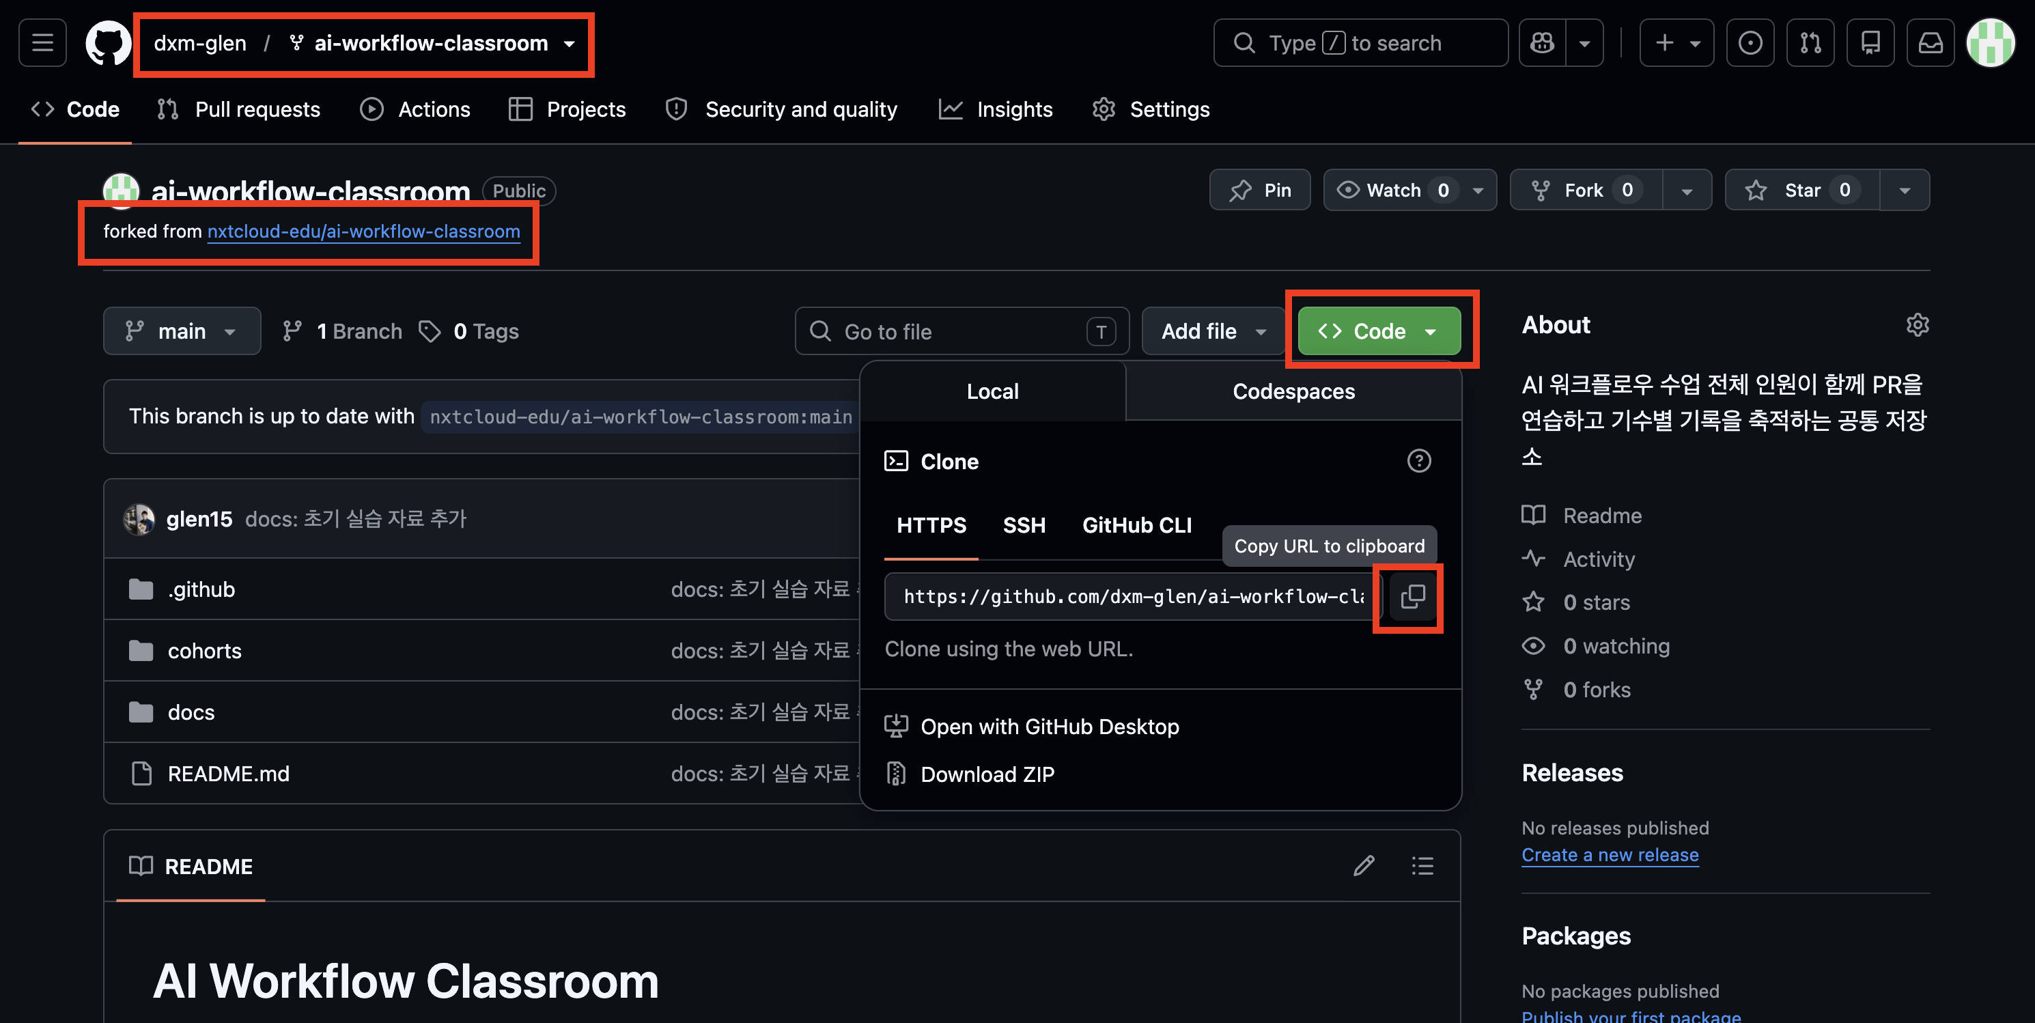Open the 0 Tags link
2035x1023 pixels.
(x=468, y=331)
